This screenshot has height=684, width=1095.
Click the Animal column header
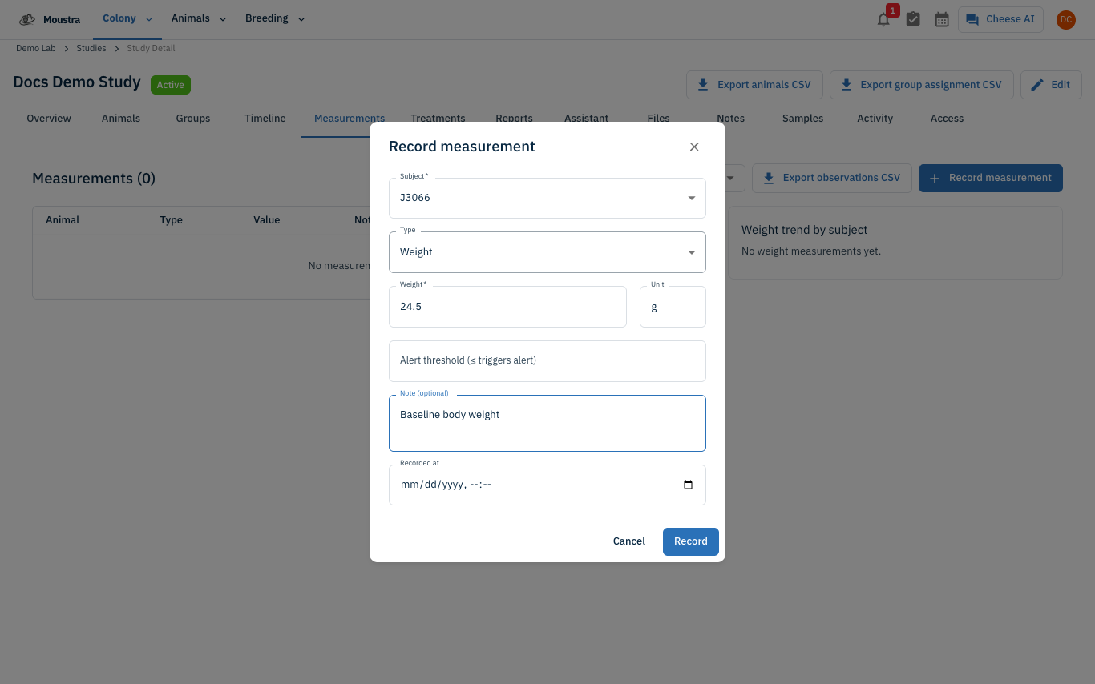[x=63, y=220]
